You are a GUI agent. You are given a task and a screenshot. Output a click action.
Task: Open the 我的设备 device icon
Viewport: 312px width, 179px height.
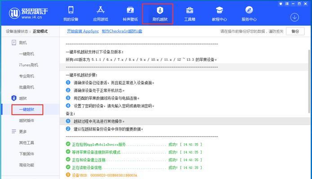(71, 10)
